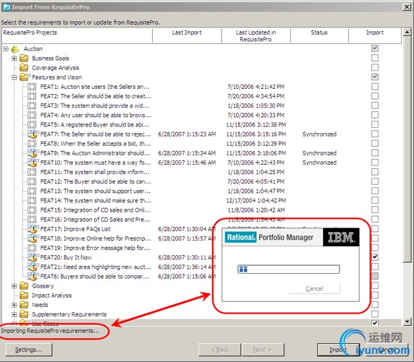Click the FEAT19 requirement bracket icon

(x=32, y=248)
